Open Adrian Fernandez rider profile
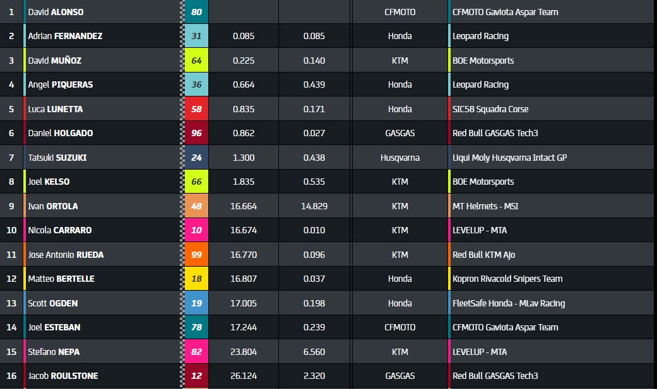The height and width of the screenshot is (389, 657). [x=65, y=36]
